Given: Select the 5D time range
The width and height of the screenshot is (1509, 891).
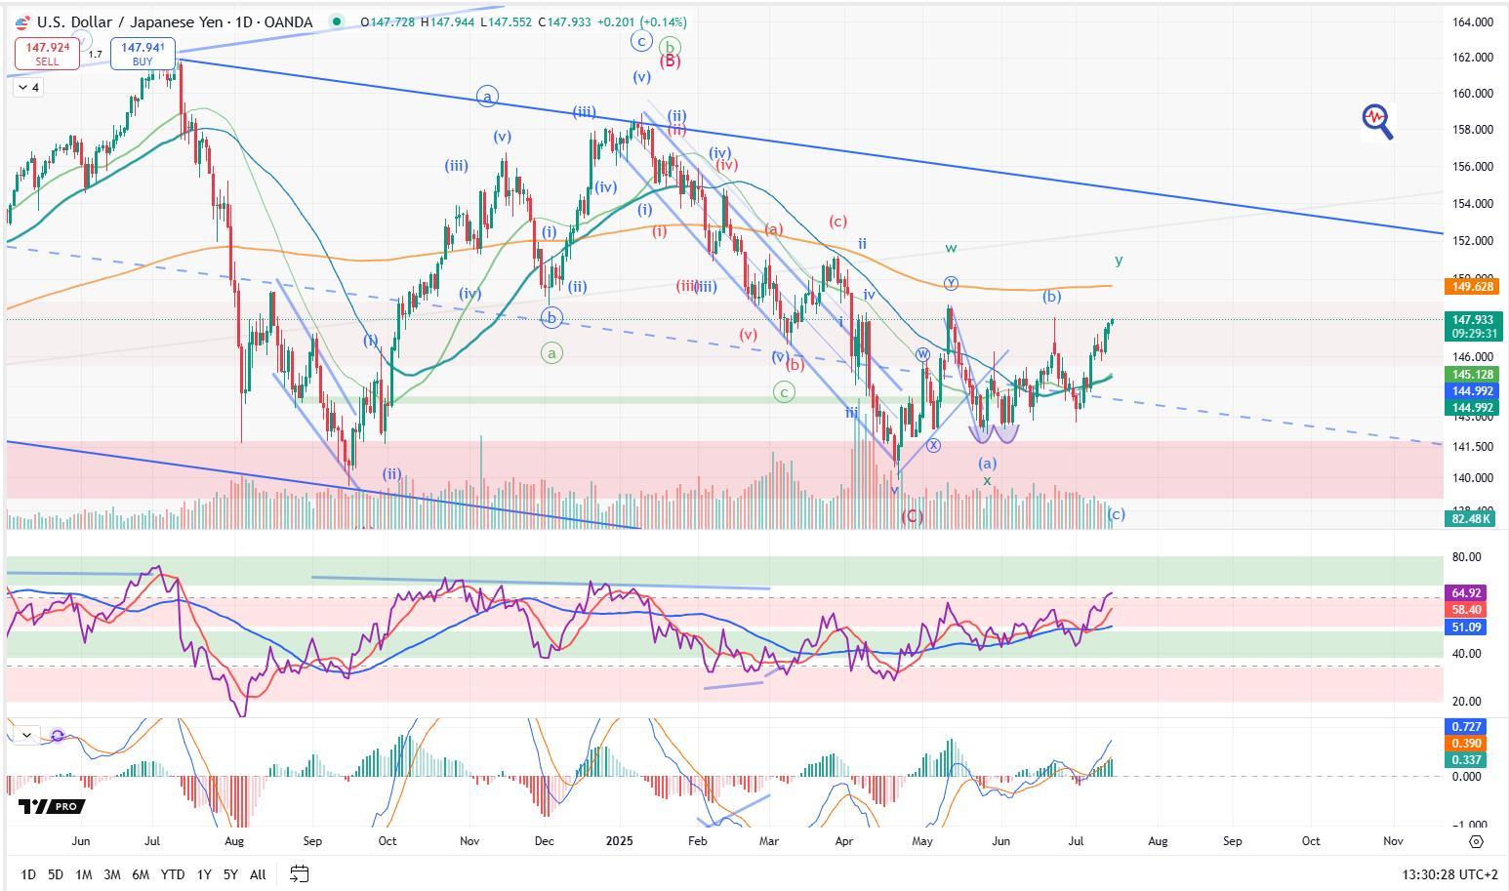Looking at the screenshot, I should pos(56,874).
